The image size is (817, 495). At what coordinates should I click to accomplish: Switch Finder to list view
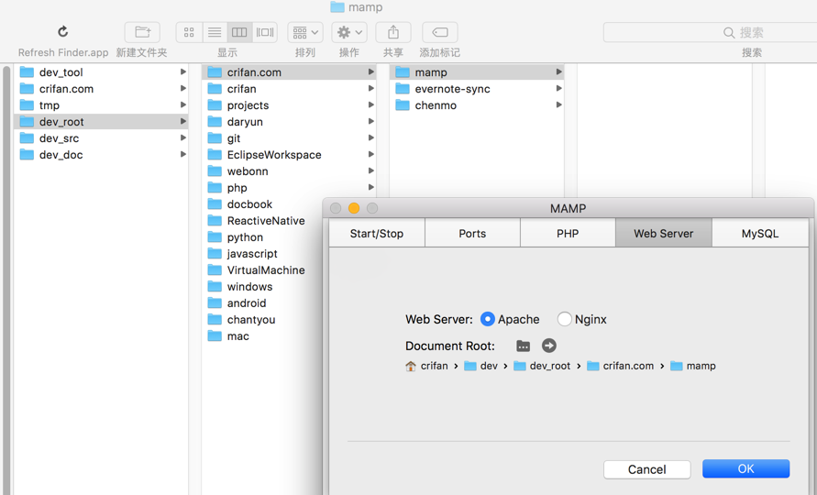click(x=215, y=32)
